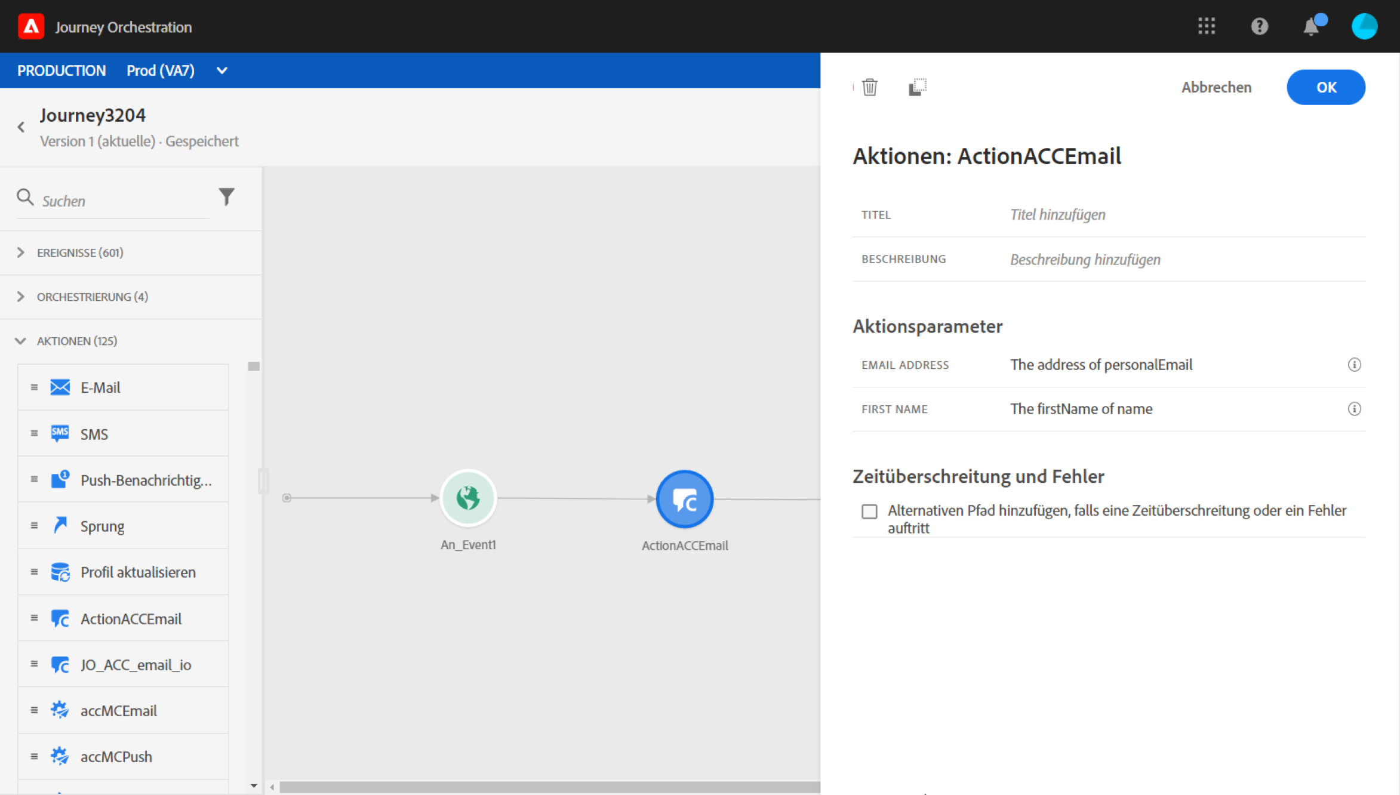Select the An_Event1 node on canvas
Image resolution: width=1400 pixels, height=795 pixels.
(x=468, y=498)
